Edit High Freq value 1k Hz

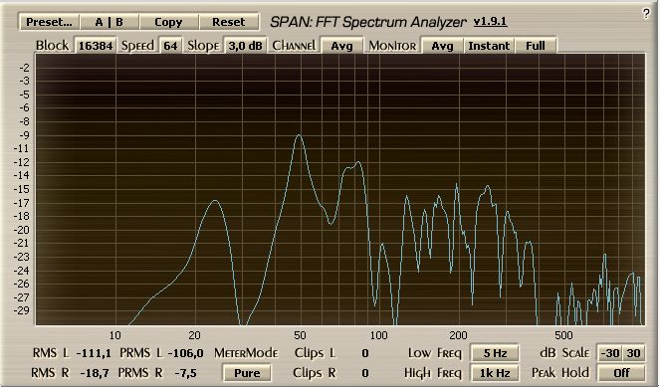(x=495, y=373)
